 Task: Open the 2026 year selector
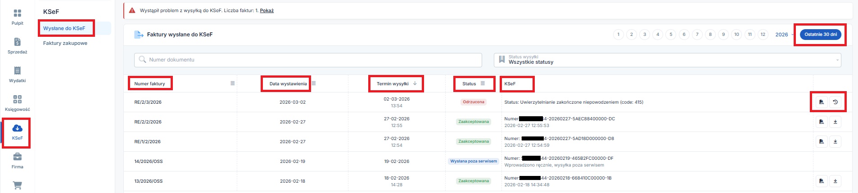784,35
